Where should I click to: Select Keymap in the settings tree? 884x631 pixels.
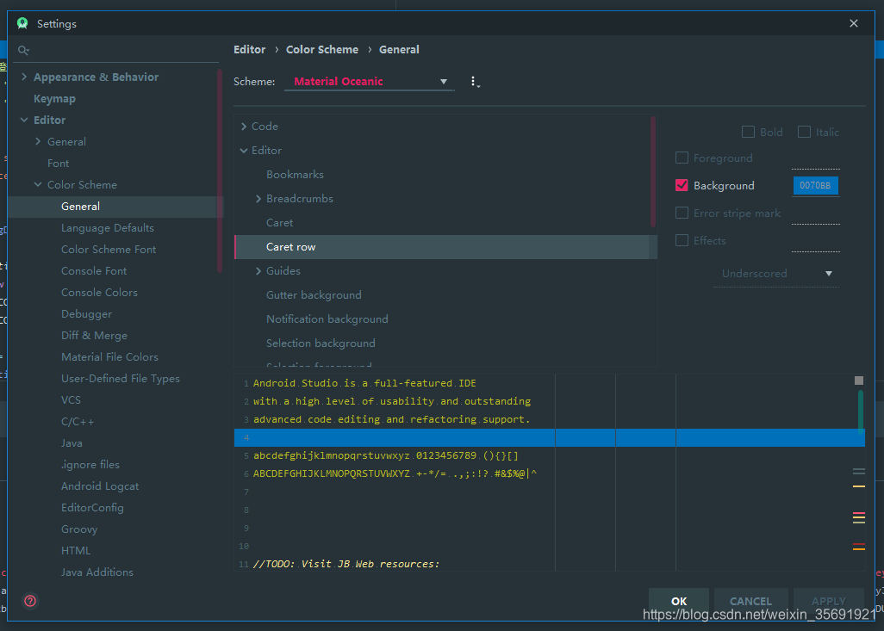(x=54, y=98)
